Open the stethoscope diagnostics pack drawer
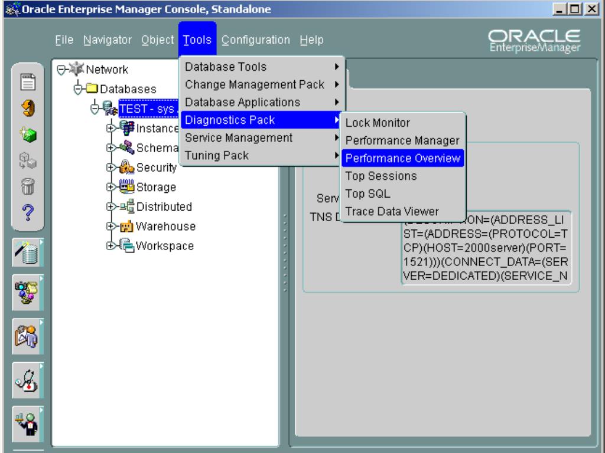Image resolution: width=605 pixels, height=453 pixels. coord(28,380)
